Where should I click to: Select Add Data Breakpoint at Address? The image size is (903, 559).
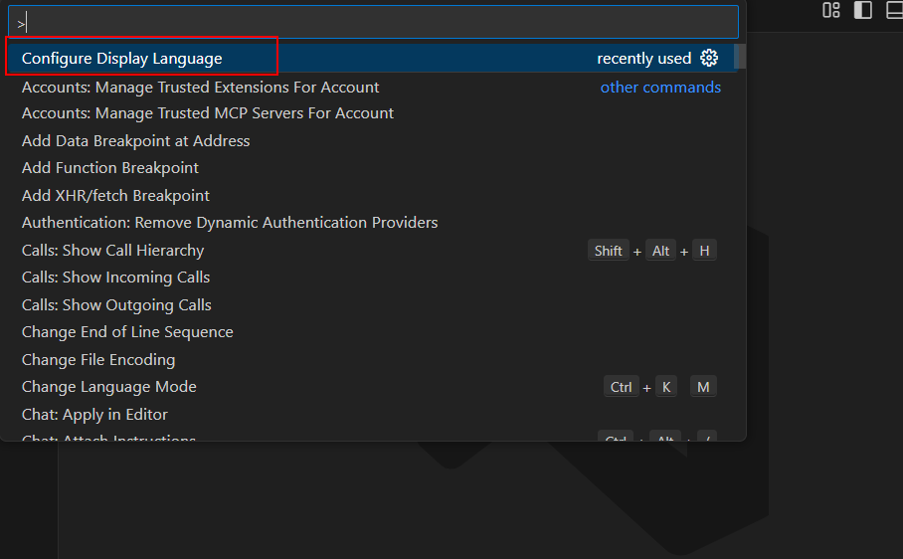click(x=135, y=141)
